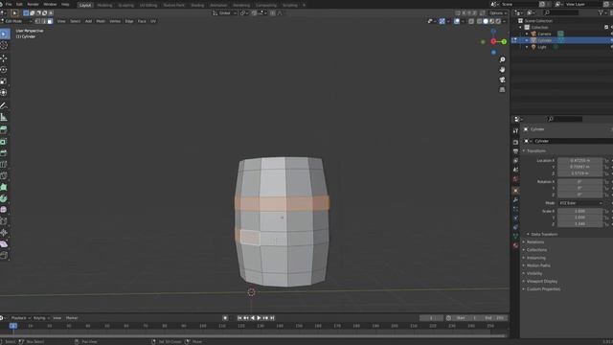Screen dimensions: 613x345
Task: Open the Tool properties tab icon
Action: tap(515, 131)
